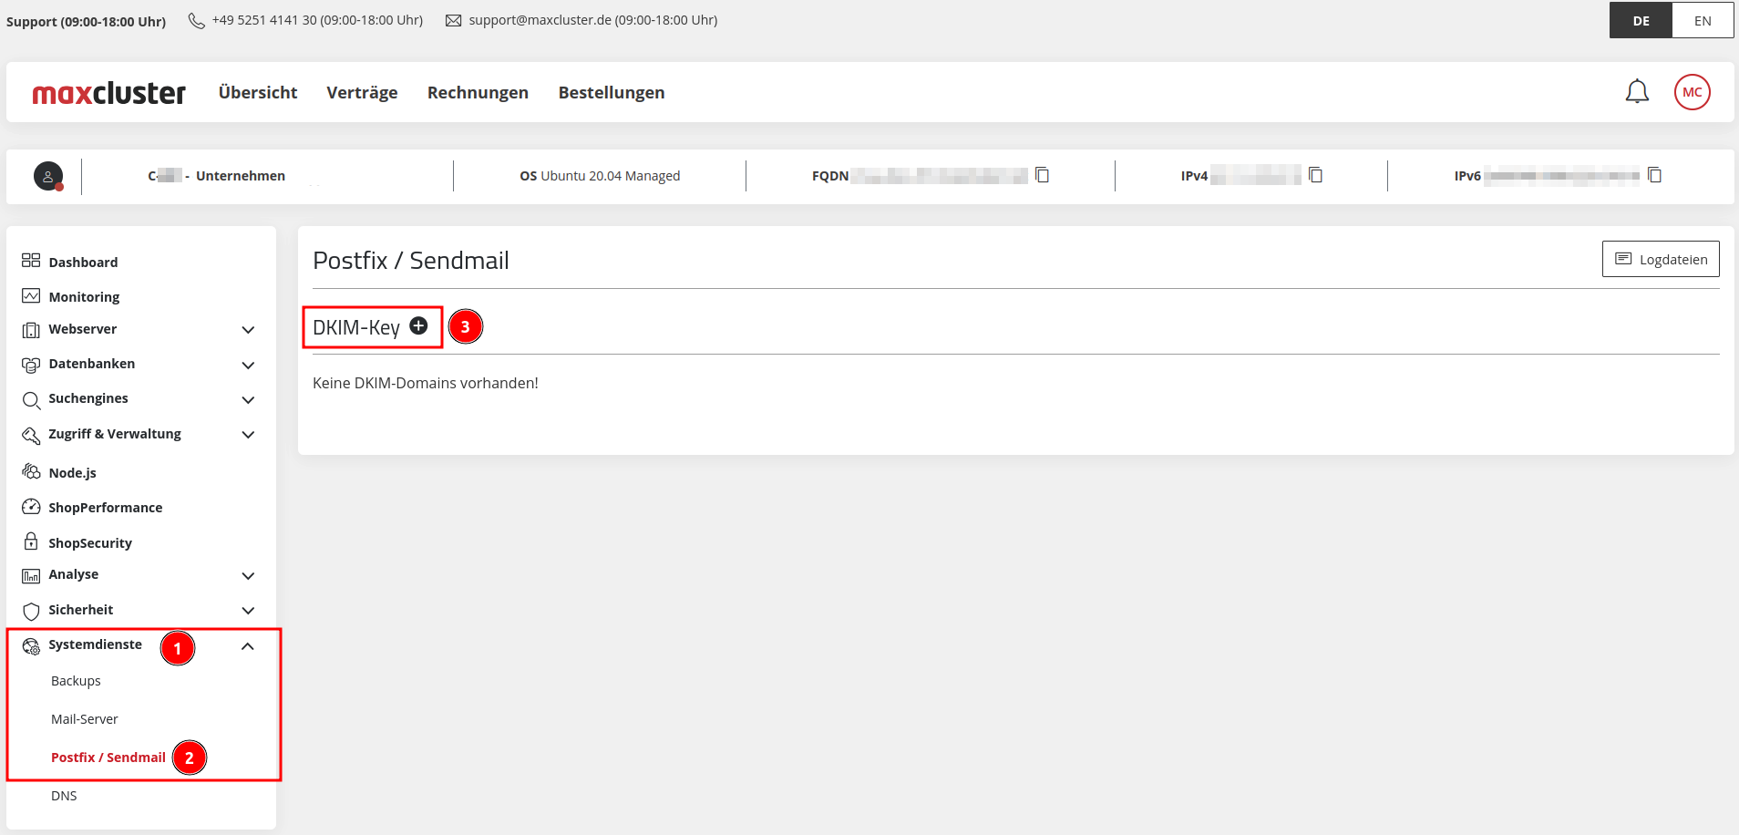
Task: Open ShopSecurity in the sidebar
Action: tap(90, 543)
